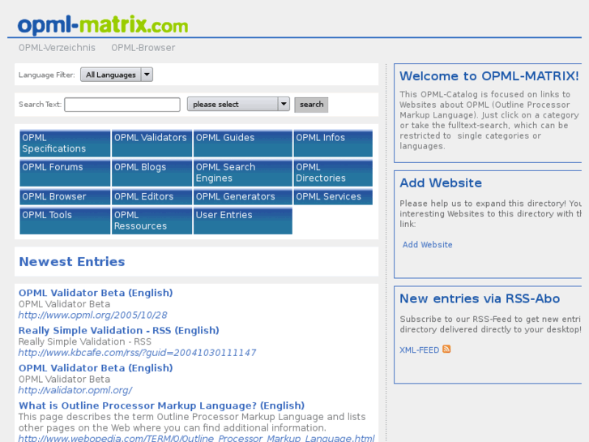
Task: Open OPML Search Engines category
Action: pos(243,173)
